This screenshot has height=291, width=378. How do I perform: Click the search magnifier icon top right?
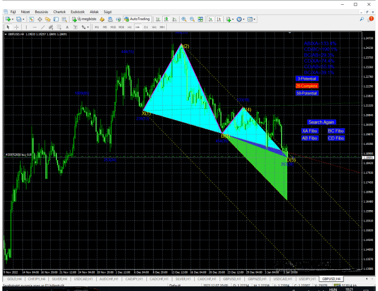pyautogui.click(x=362, y=19)
